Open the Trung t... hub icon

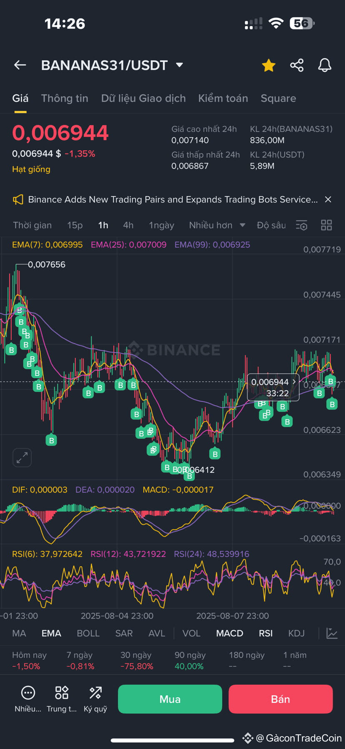[x=62, y=699]
